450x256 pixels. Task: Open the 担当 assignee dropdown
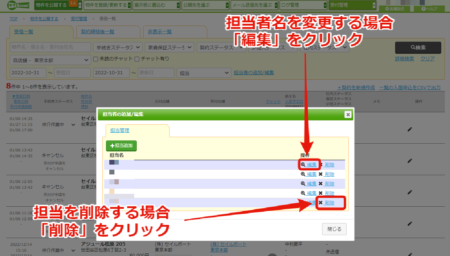click(x=204, y=73)
